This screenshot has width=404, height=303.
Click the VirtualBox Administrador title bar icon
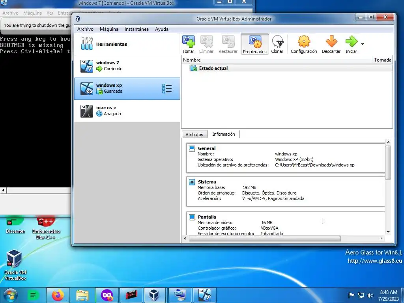tap(78, 19)
